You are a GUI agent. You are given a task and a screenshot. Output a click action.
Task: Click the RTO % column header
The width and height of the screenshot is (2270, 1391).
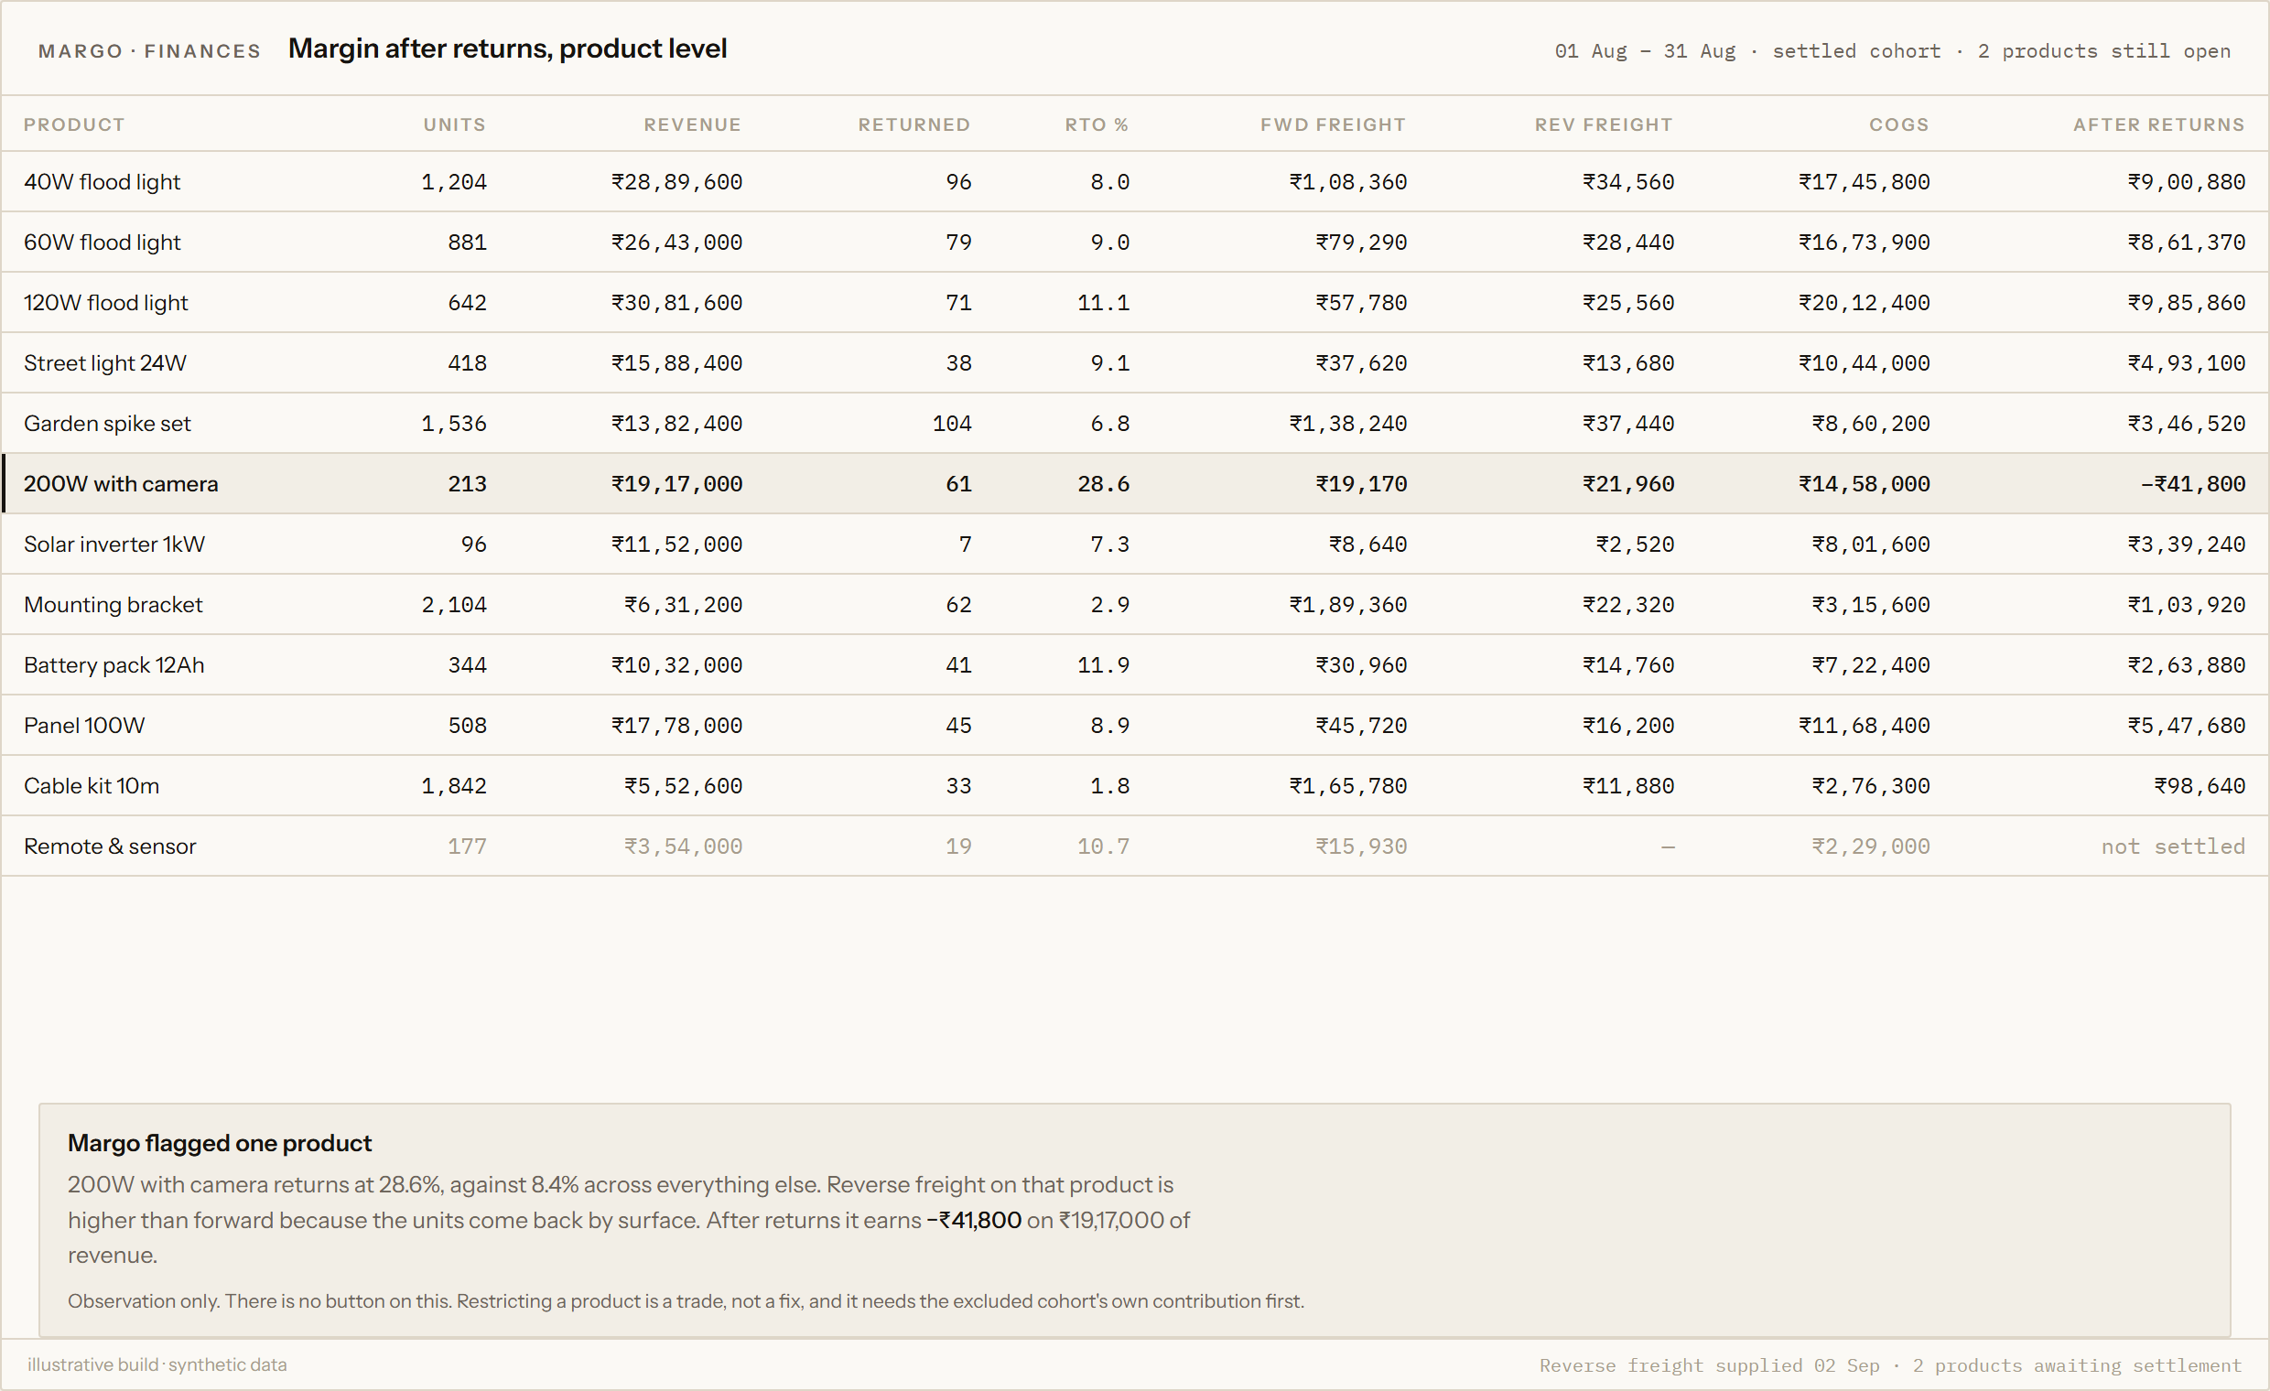[1097, 124]
